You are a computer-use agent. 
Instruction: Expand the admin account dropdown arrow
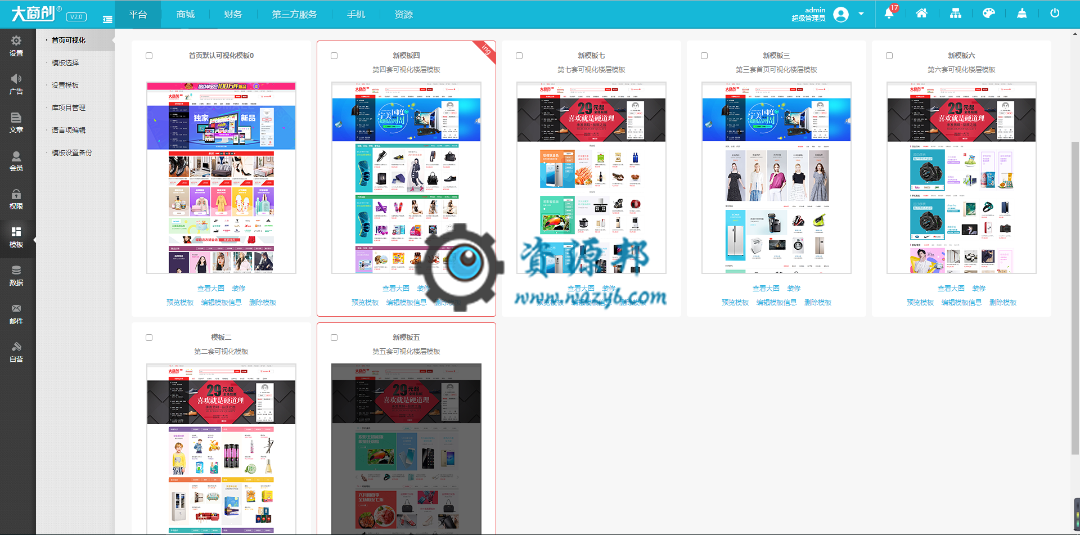[861, 14]
